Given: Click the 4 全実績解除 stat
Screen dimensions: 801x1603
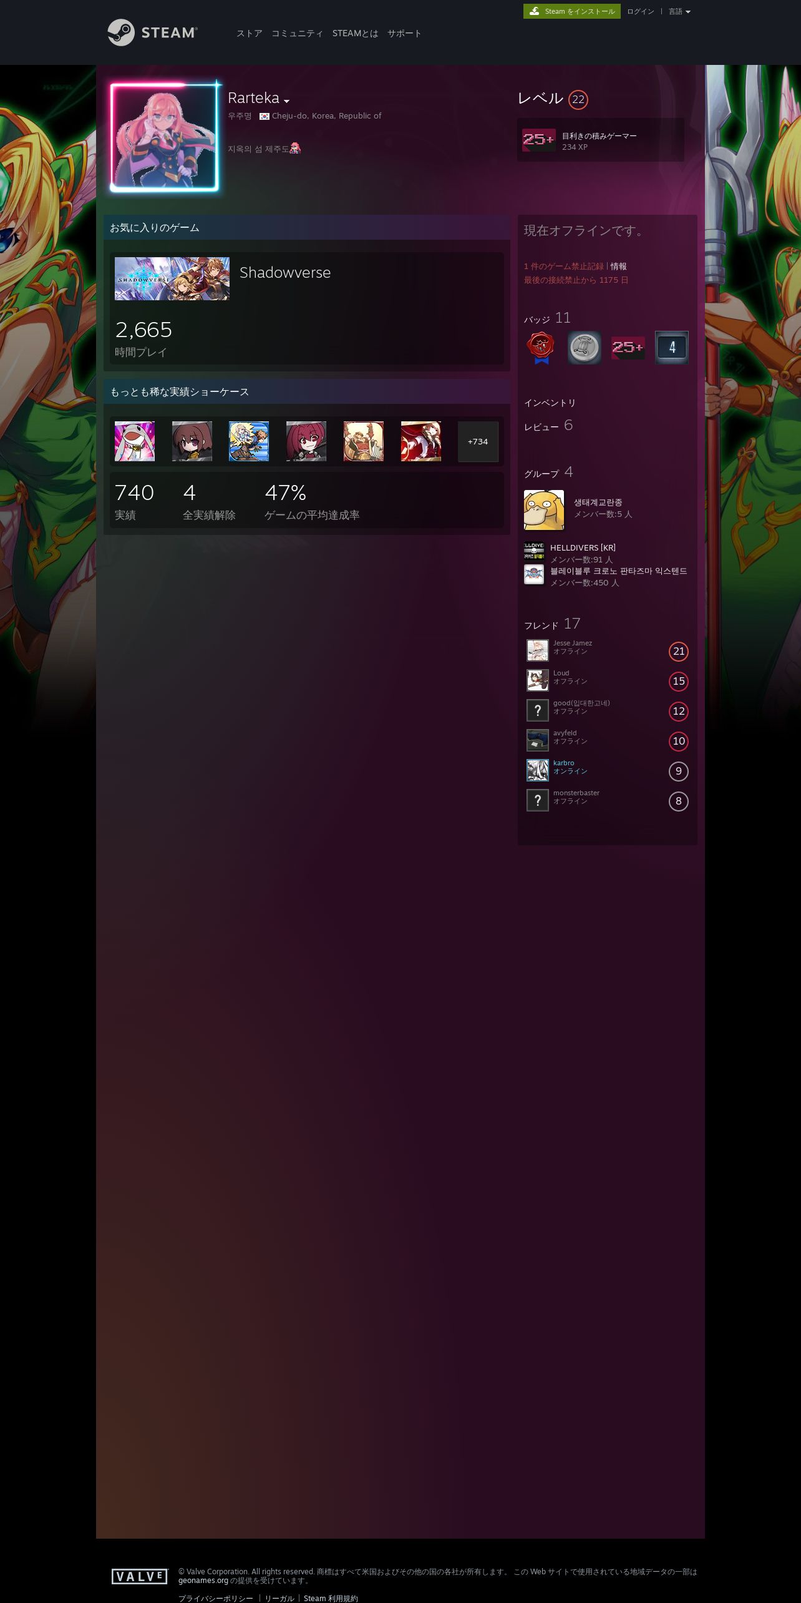Looking at the screenshot, I should point(209,501).
